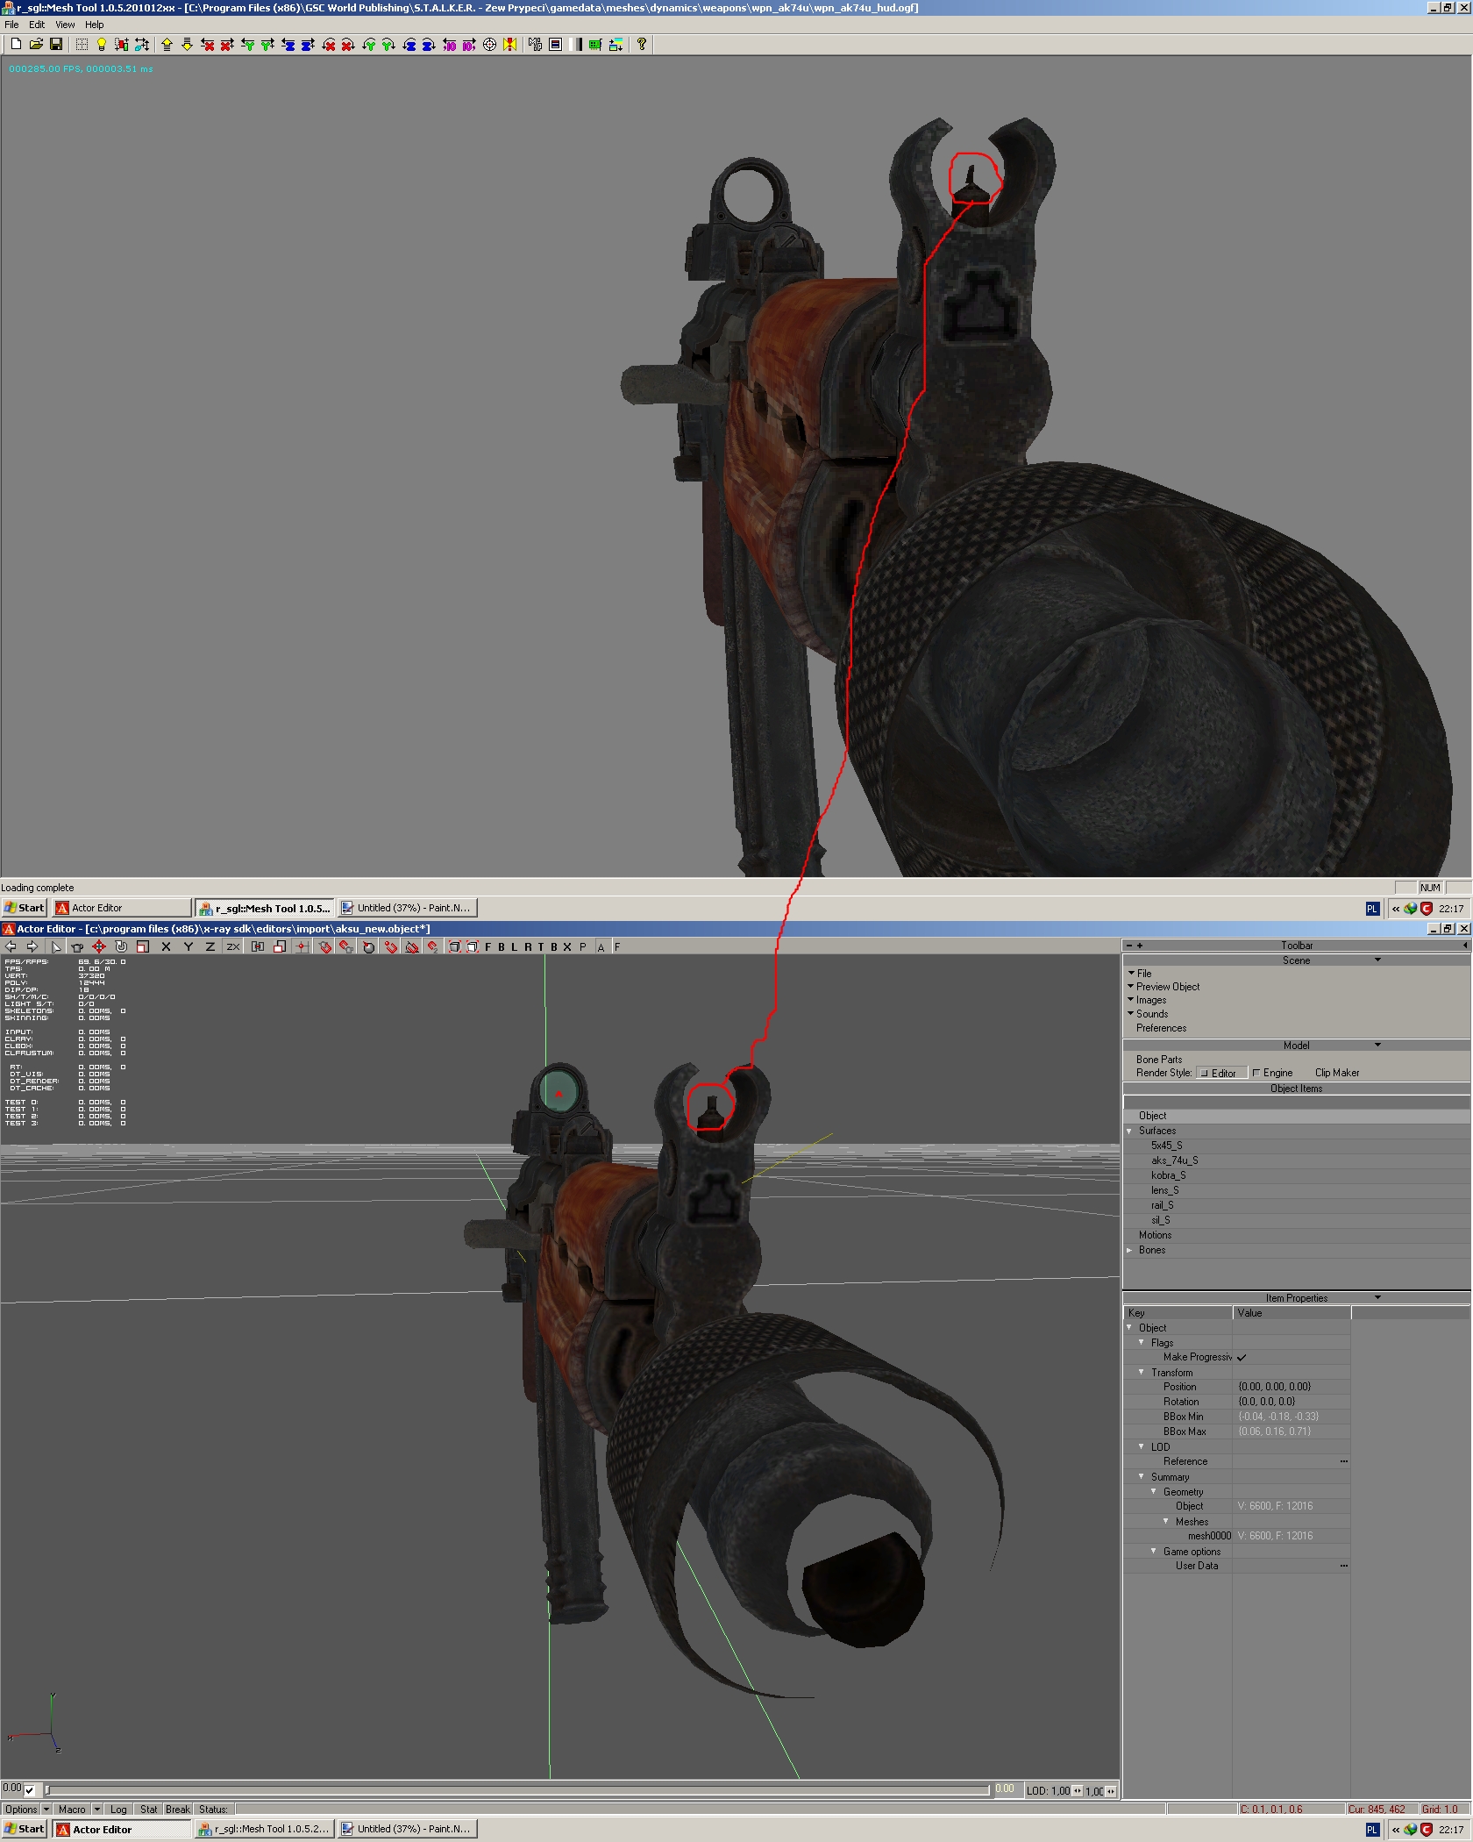Click the Z axis constraint button
Image resolution: width=1473 pixels, height=1842 pixels.
point(210,946)
